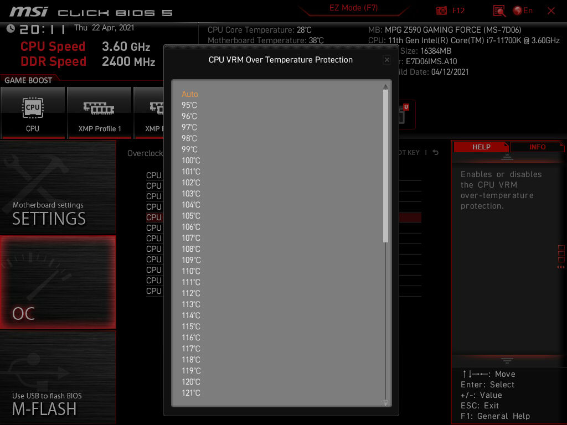The image size is (567, 425).
Task: Click the GAME BOOST label
Action: tap(28, 80)
